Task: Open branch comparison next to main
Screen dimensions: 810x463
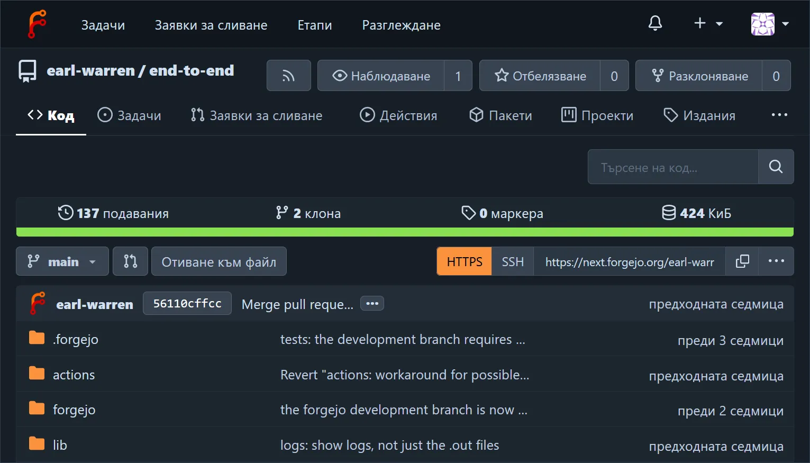Action: click(x=130, y=261)
